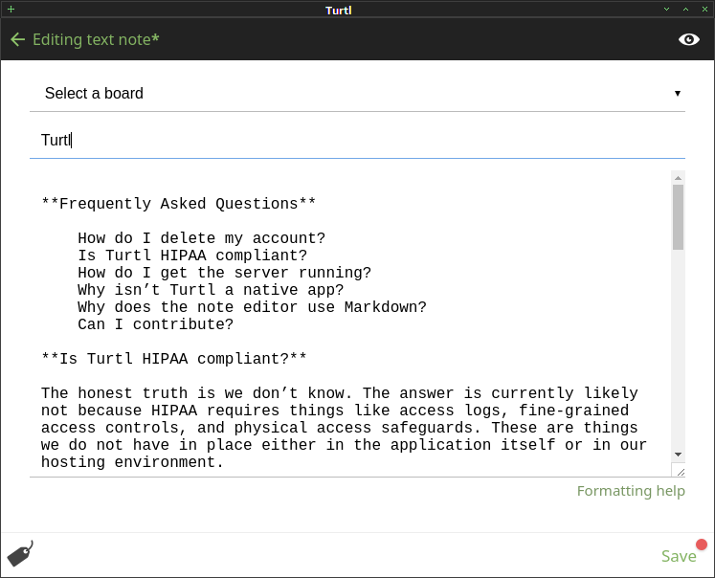The height and width of the screenshot is (578, 715).
Task: Click the indented line Is Turtl HIPAA compliant?
Action: point(192,256)
